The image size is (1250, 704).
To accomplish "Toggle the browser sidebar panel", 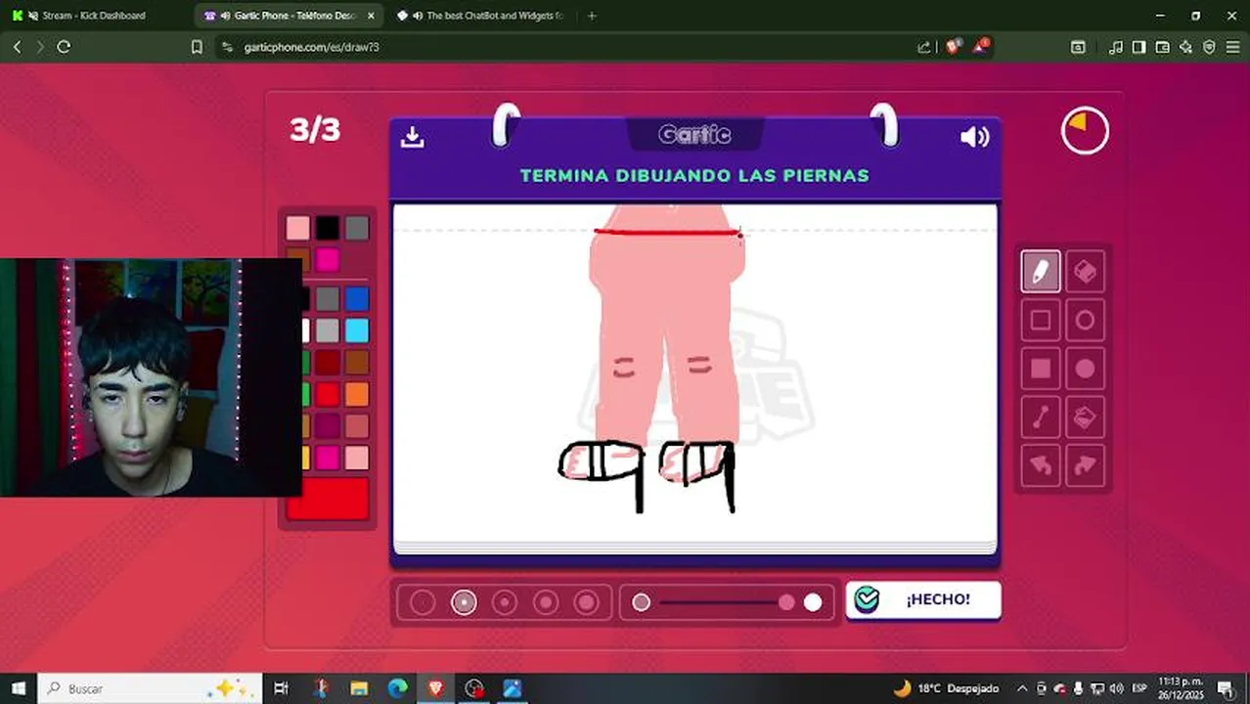I will (1139, 47).
